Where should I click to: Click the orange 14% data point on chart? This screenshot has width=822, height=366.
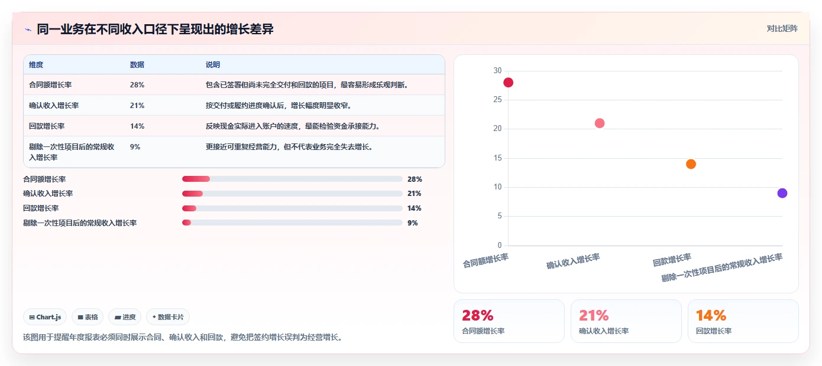coord(691,164)
